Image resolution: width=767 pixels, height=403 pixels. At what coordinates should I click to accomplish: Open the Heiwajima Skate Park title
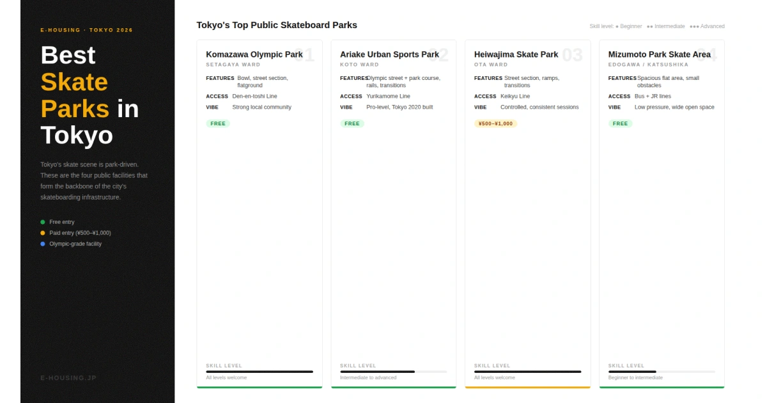[516, 54]
